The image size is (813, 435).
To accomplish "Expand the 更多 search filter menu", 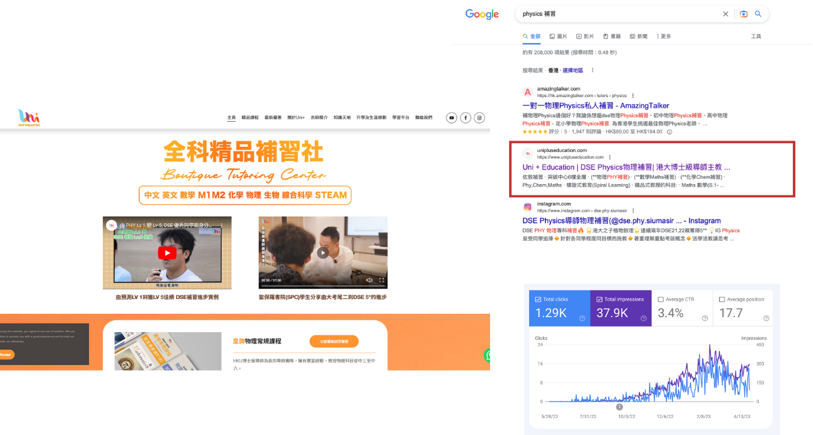I will 664,37.
